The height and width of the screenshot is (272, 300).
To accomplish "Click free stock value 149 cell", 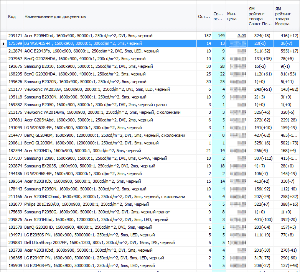I will 219,36.
